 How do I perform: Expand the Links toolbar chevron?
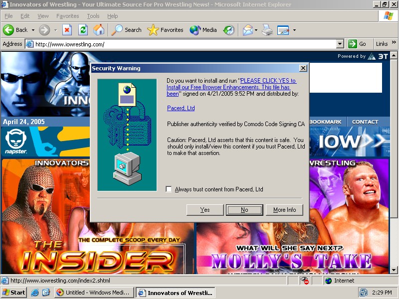coord(394,42)
